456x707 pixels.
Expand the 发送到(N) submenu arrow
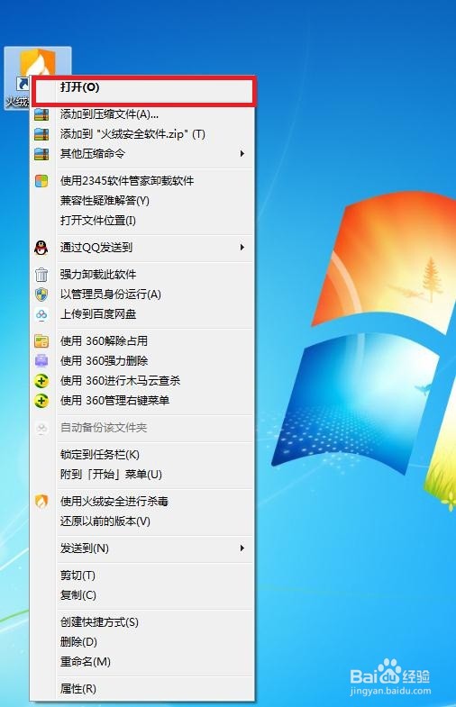[x=242, y=548]
